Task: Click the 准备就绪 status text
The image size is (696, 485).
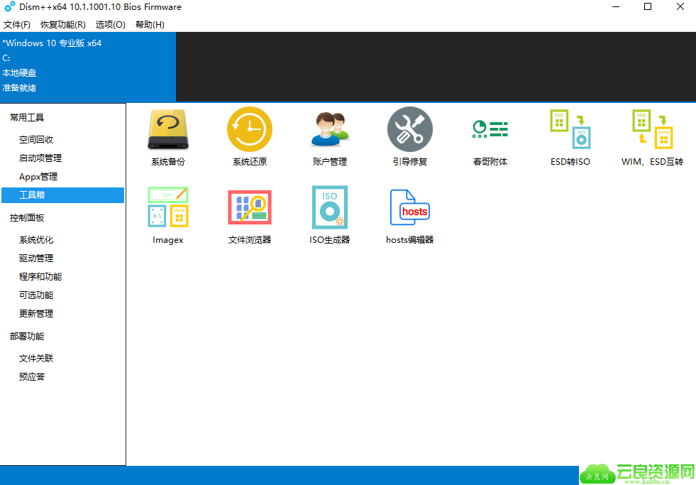Action: [x=19, y=88]
